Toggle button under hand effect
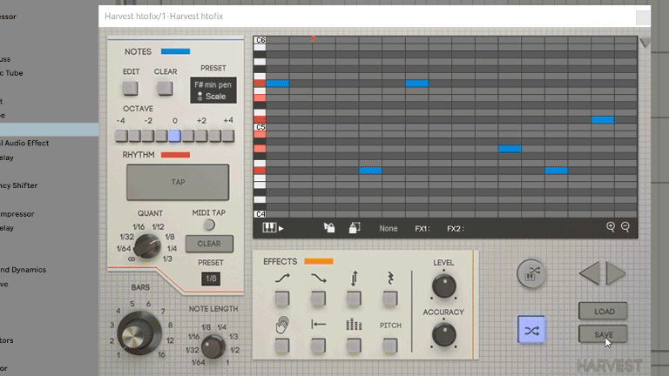The height and width of the screenshot is (376, 669). (282, 346)
